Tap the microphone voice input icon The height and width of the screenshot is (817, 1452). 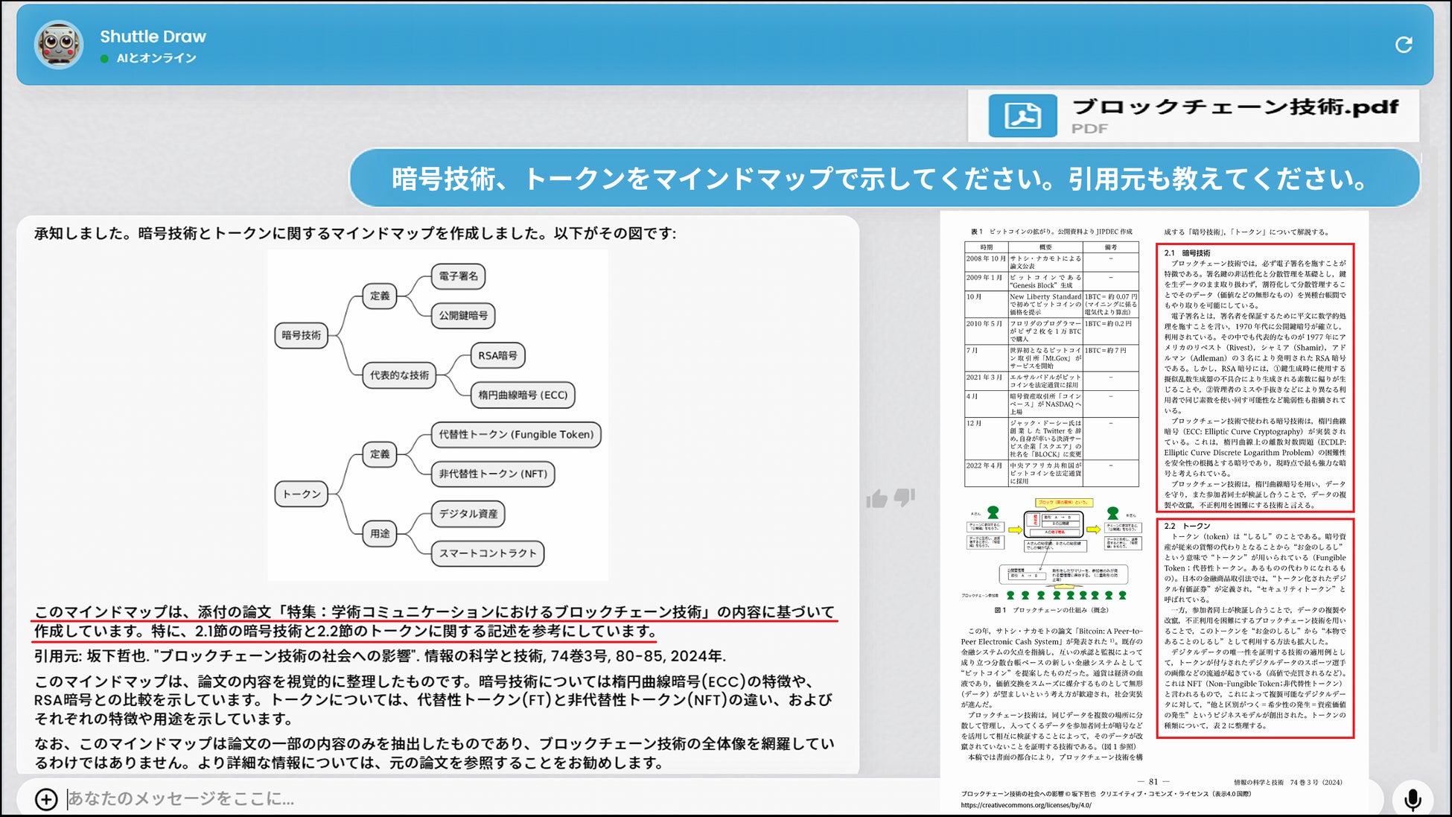[1412, 799]
